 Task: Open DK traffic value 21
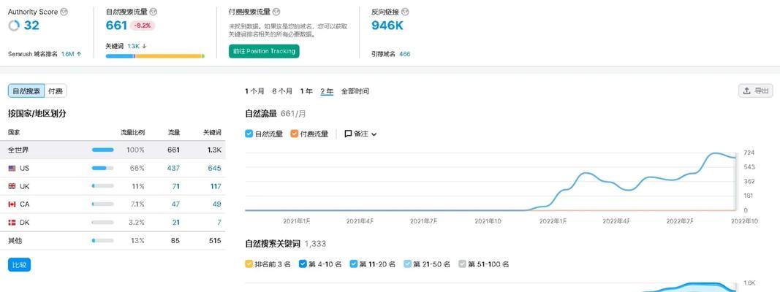pos(176,223)
